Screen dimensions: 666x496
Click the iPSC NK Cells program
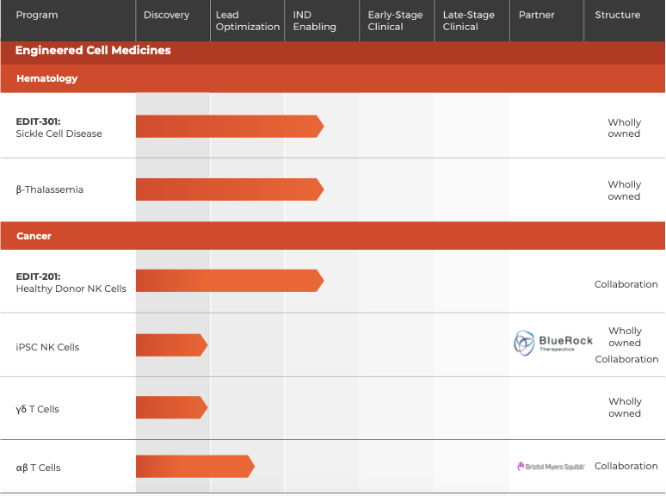pyautogui.click(x=47, y=347)
